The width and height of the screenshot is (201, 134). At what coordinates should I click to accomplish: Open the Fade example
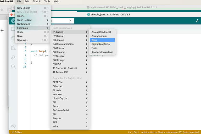click(x=102, y=48)
